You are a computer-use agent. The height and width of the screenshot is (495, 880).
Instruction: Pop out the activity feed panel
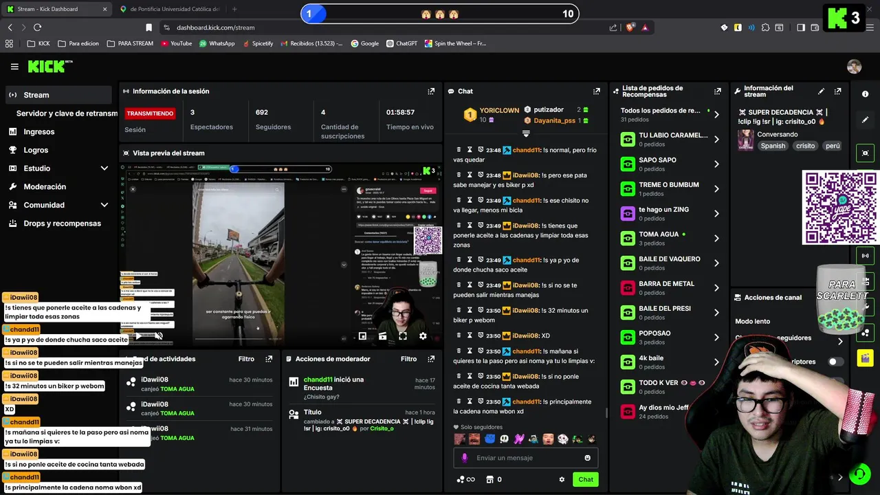269,359
